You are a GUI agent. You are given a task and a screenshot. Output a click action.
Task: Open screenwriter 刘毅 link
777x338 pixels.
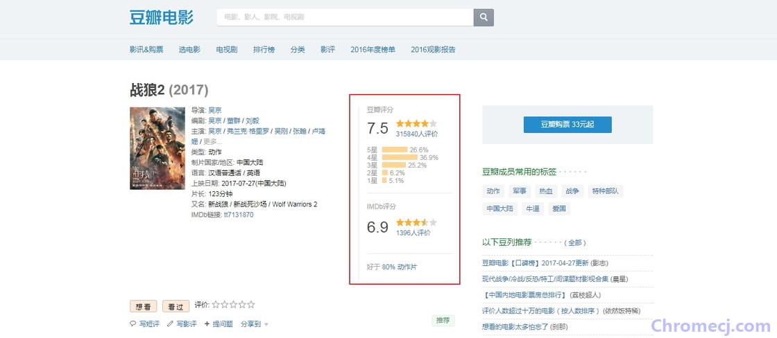(x=253, y=121)
